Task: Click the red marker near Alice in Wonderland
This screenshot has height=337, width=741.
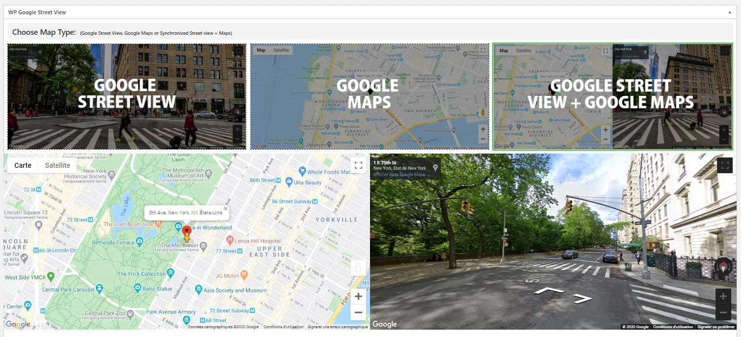Action: pyautogui.click(x=186, y=230)
